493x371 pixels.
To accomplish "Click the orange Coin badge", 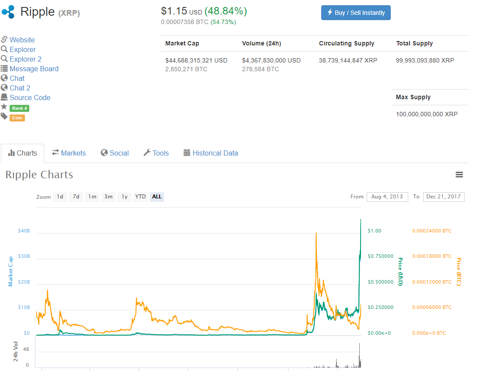I will pyautogui.click(x=17, y=118).
